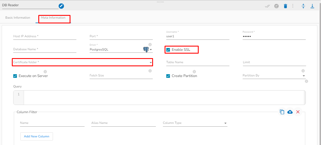
Task: Click the red X icon in Column Filter
Action: pyautogui.click(x=298, y=112)
